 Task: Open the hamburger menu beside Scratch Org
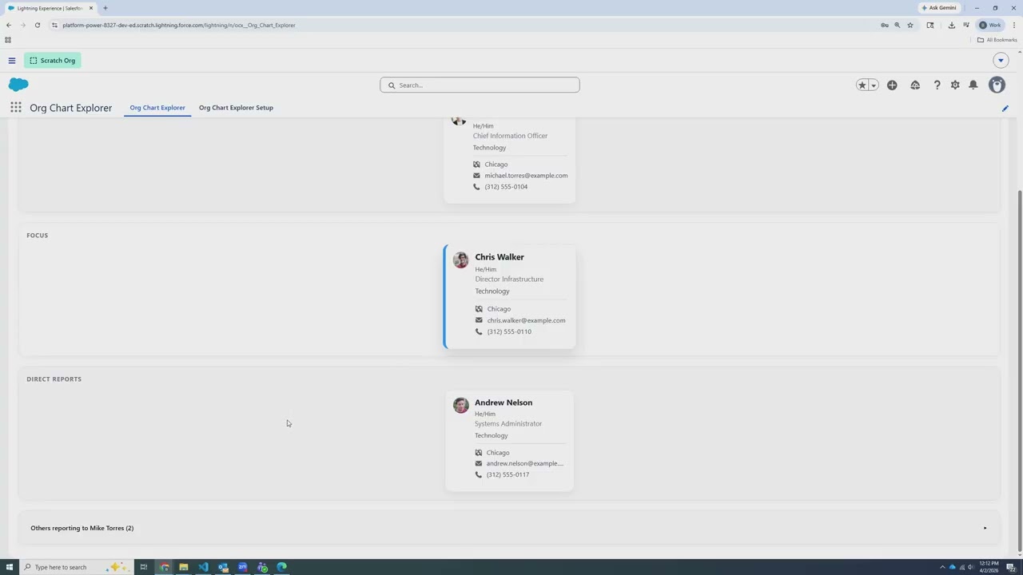12,61
